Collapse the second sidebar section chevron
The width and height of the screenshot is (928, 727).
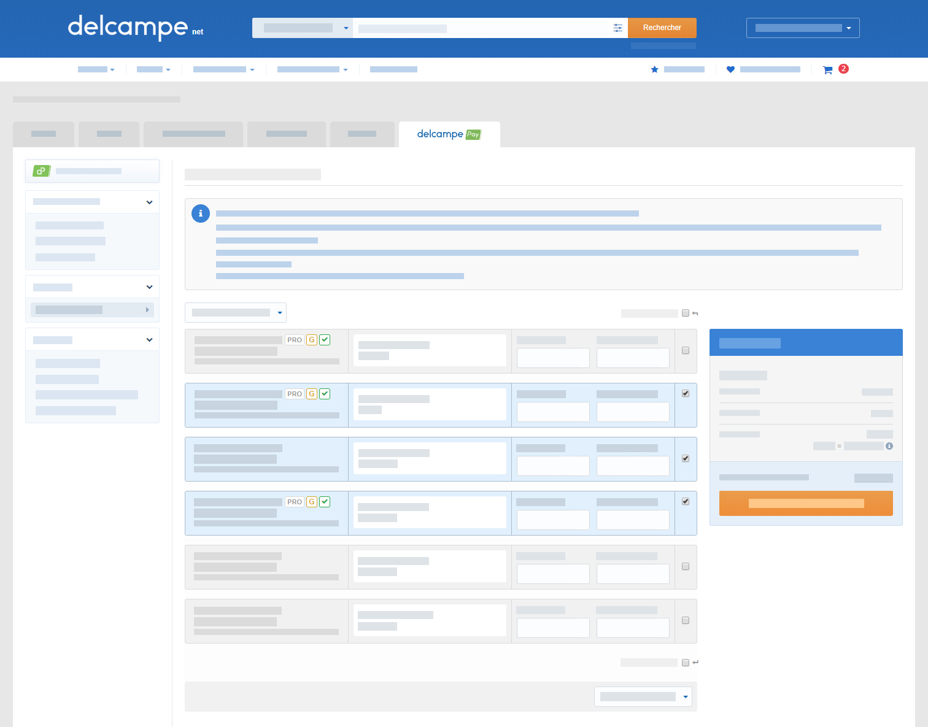click(149, 287)
